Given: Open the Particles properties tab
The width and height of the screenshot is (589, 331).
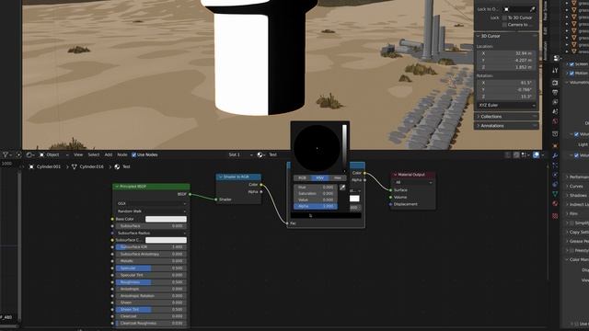Looking at the screenshot, I should (x=555, y=165).
